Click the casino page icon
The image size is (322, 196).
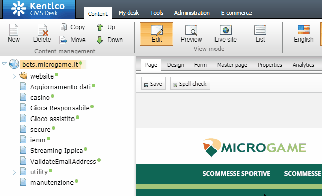pyautogui.click(x=23, y=97)
